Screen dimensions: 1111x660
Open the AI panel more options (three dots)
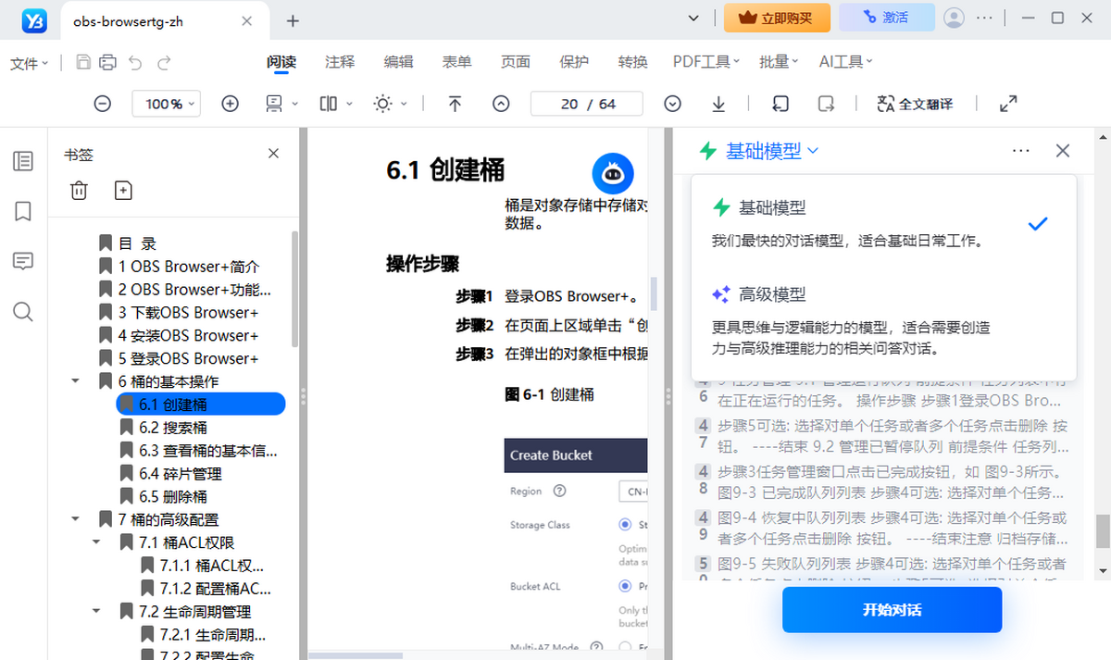click(x=1021, y=150)
